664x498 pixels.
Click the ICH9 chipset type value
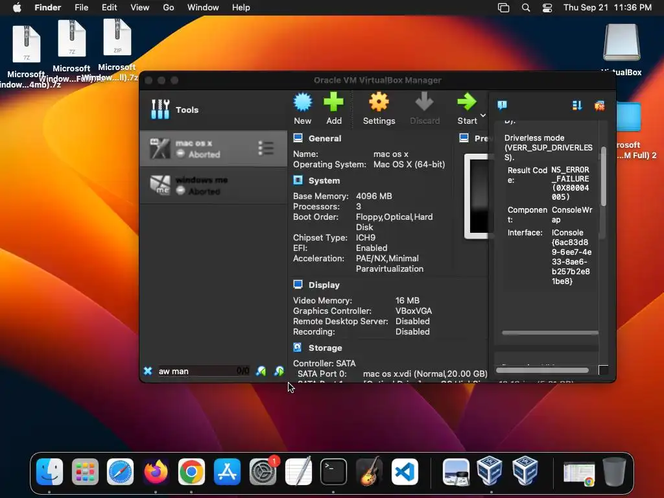(x=366, y=237)
